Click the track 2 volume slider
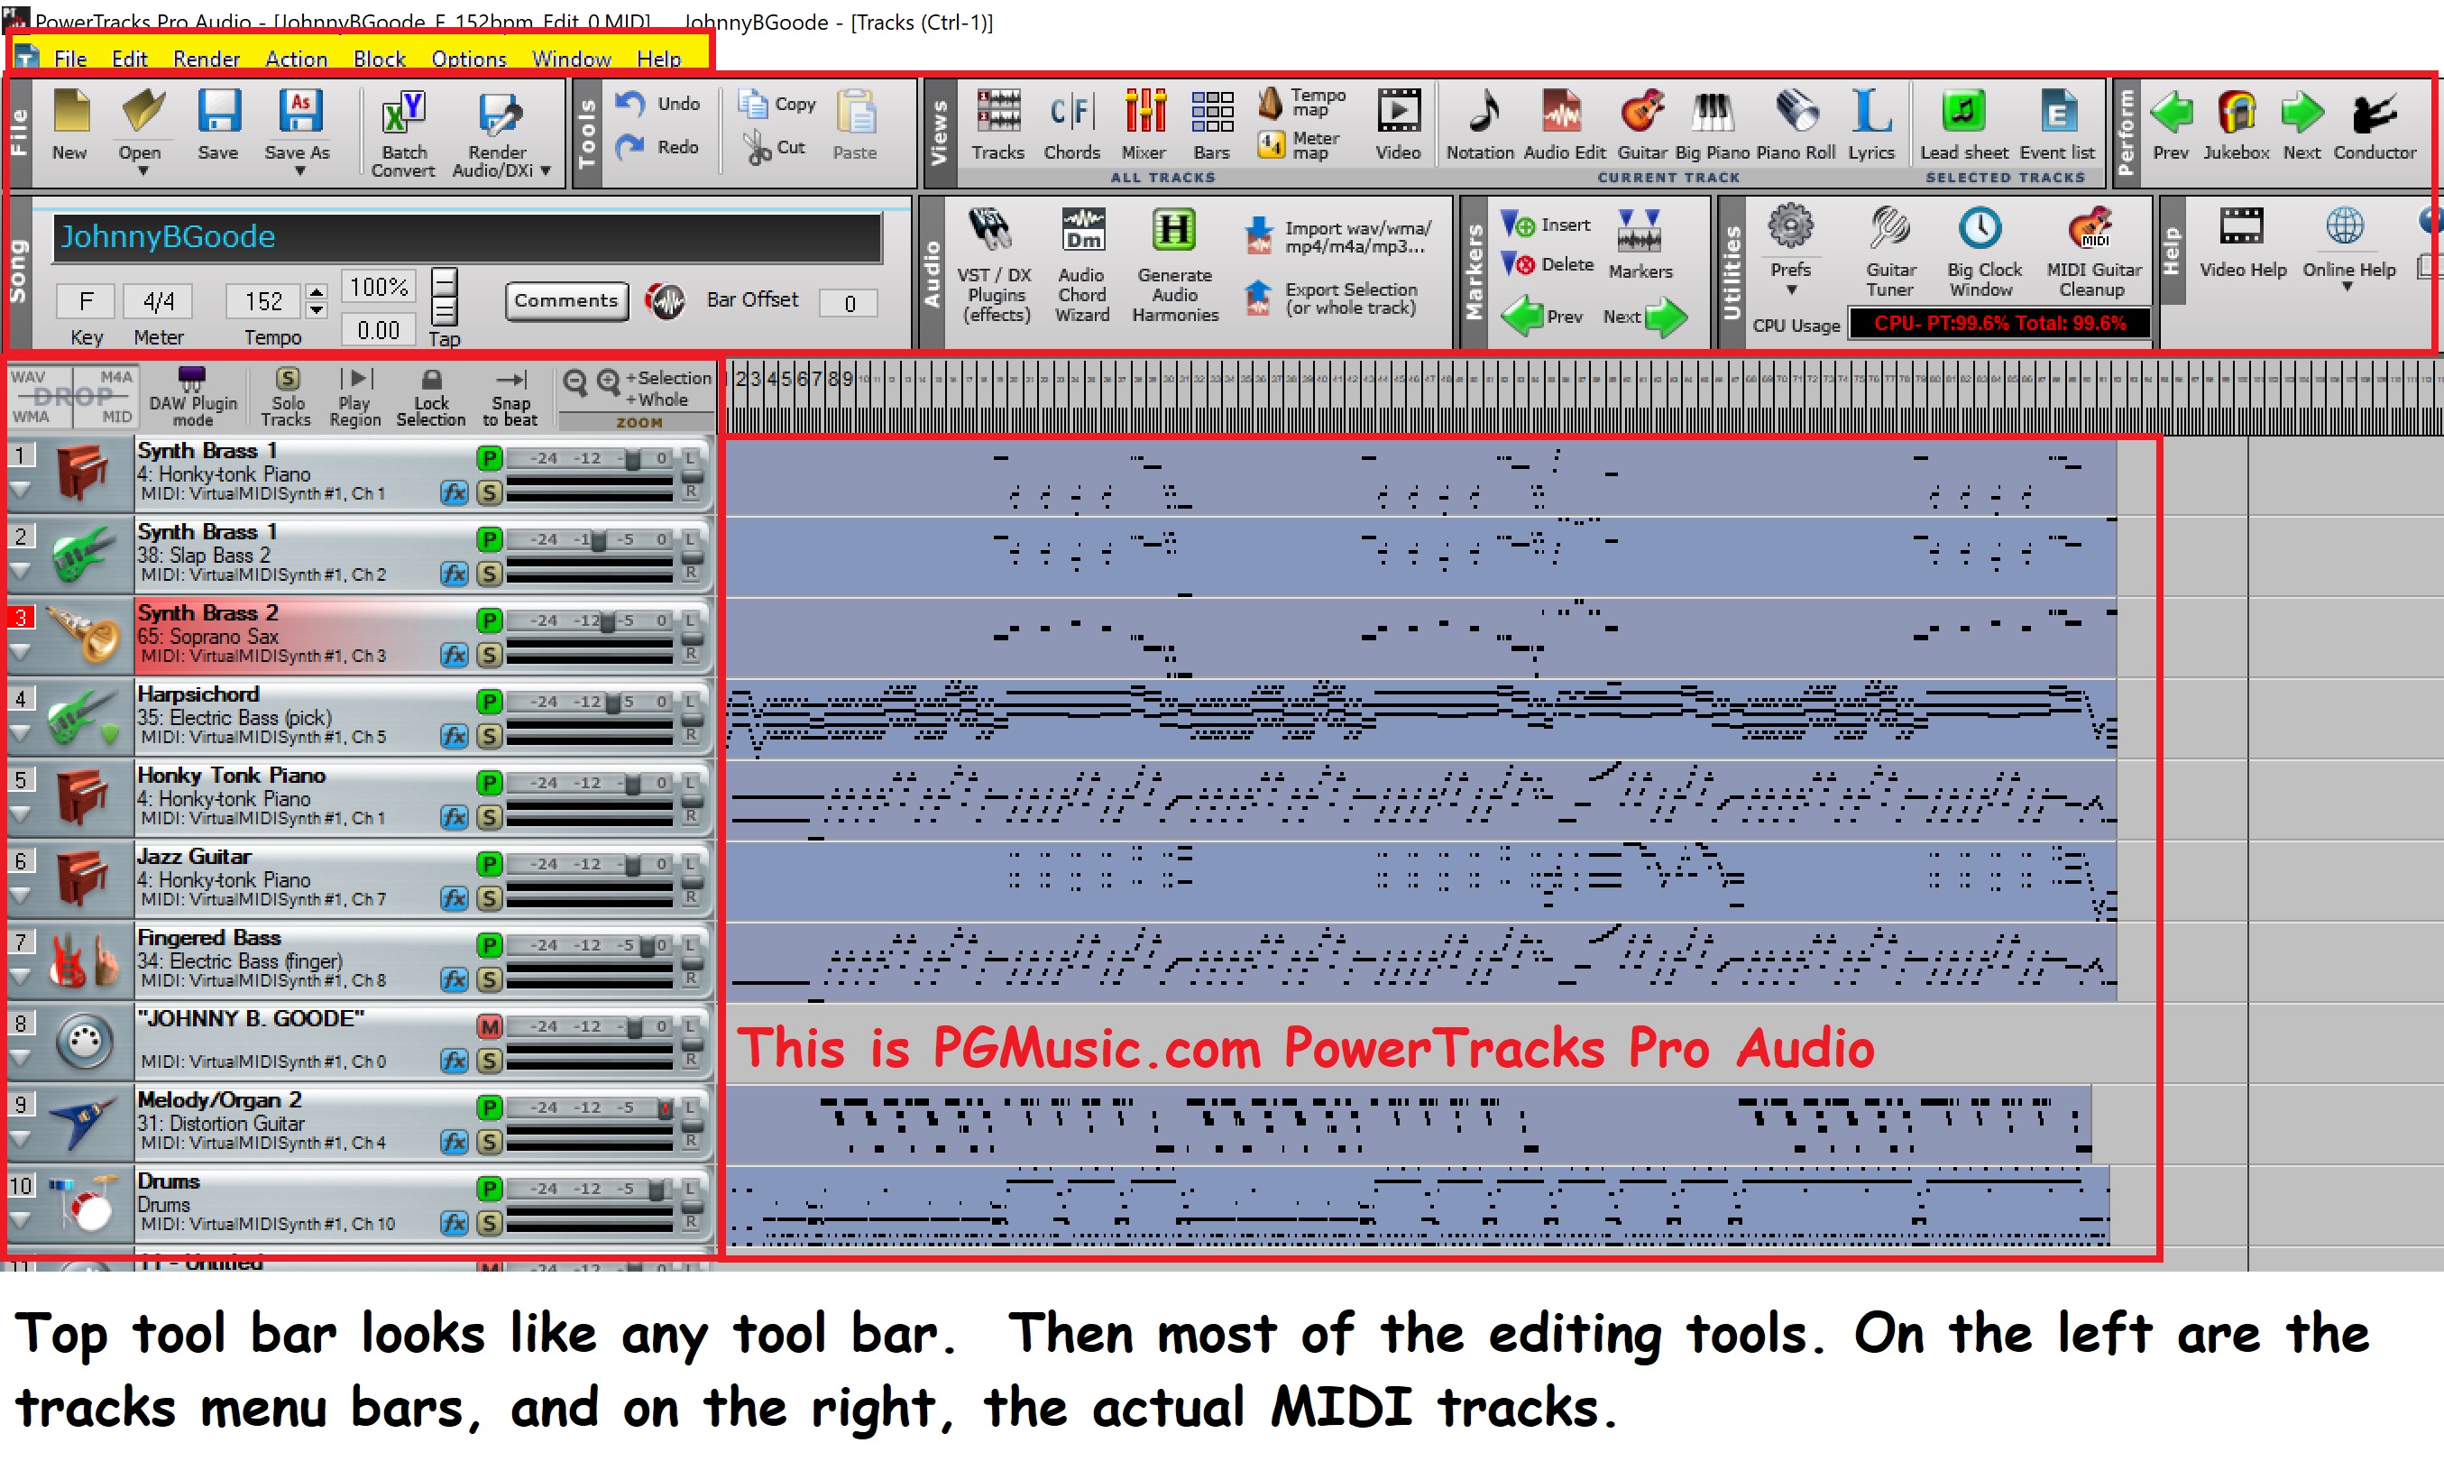Image resolution: width=2444 pixels, height=1461 pixels. (597, 540)
